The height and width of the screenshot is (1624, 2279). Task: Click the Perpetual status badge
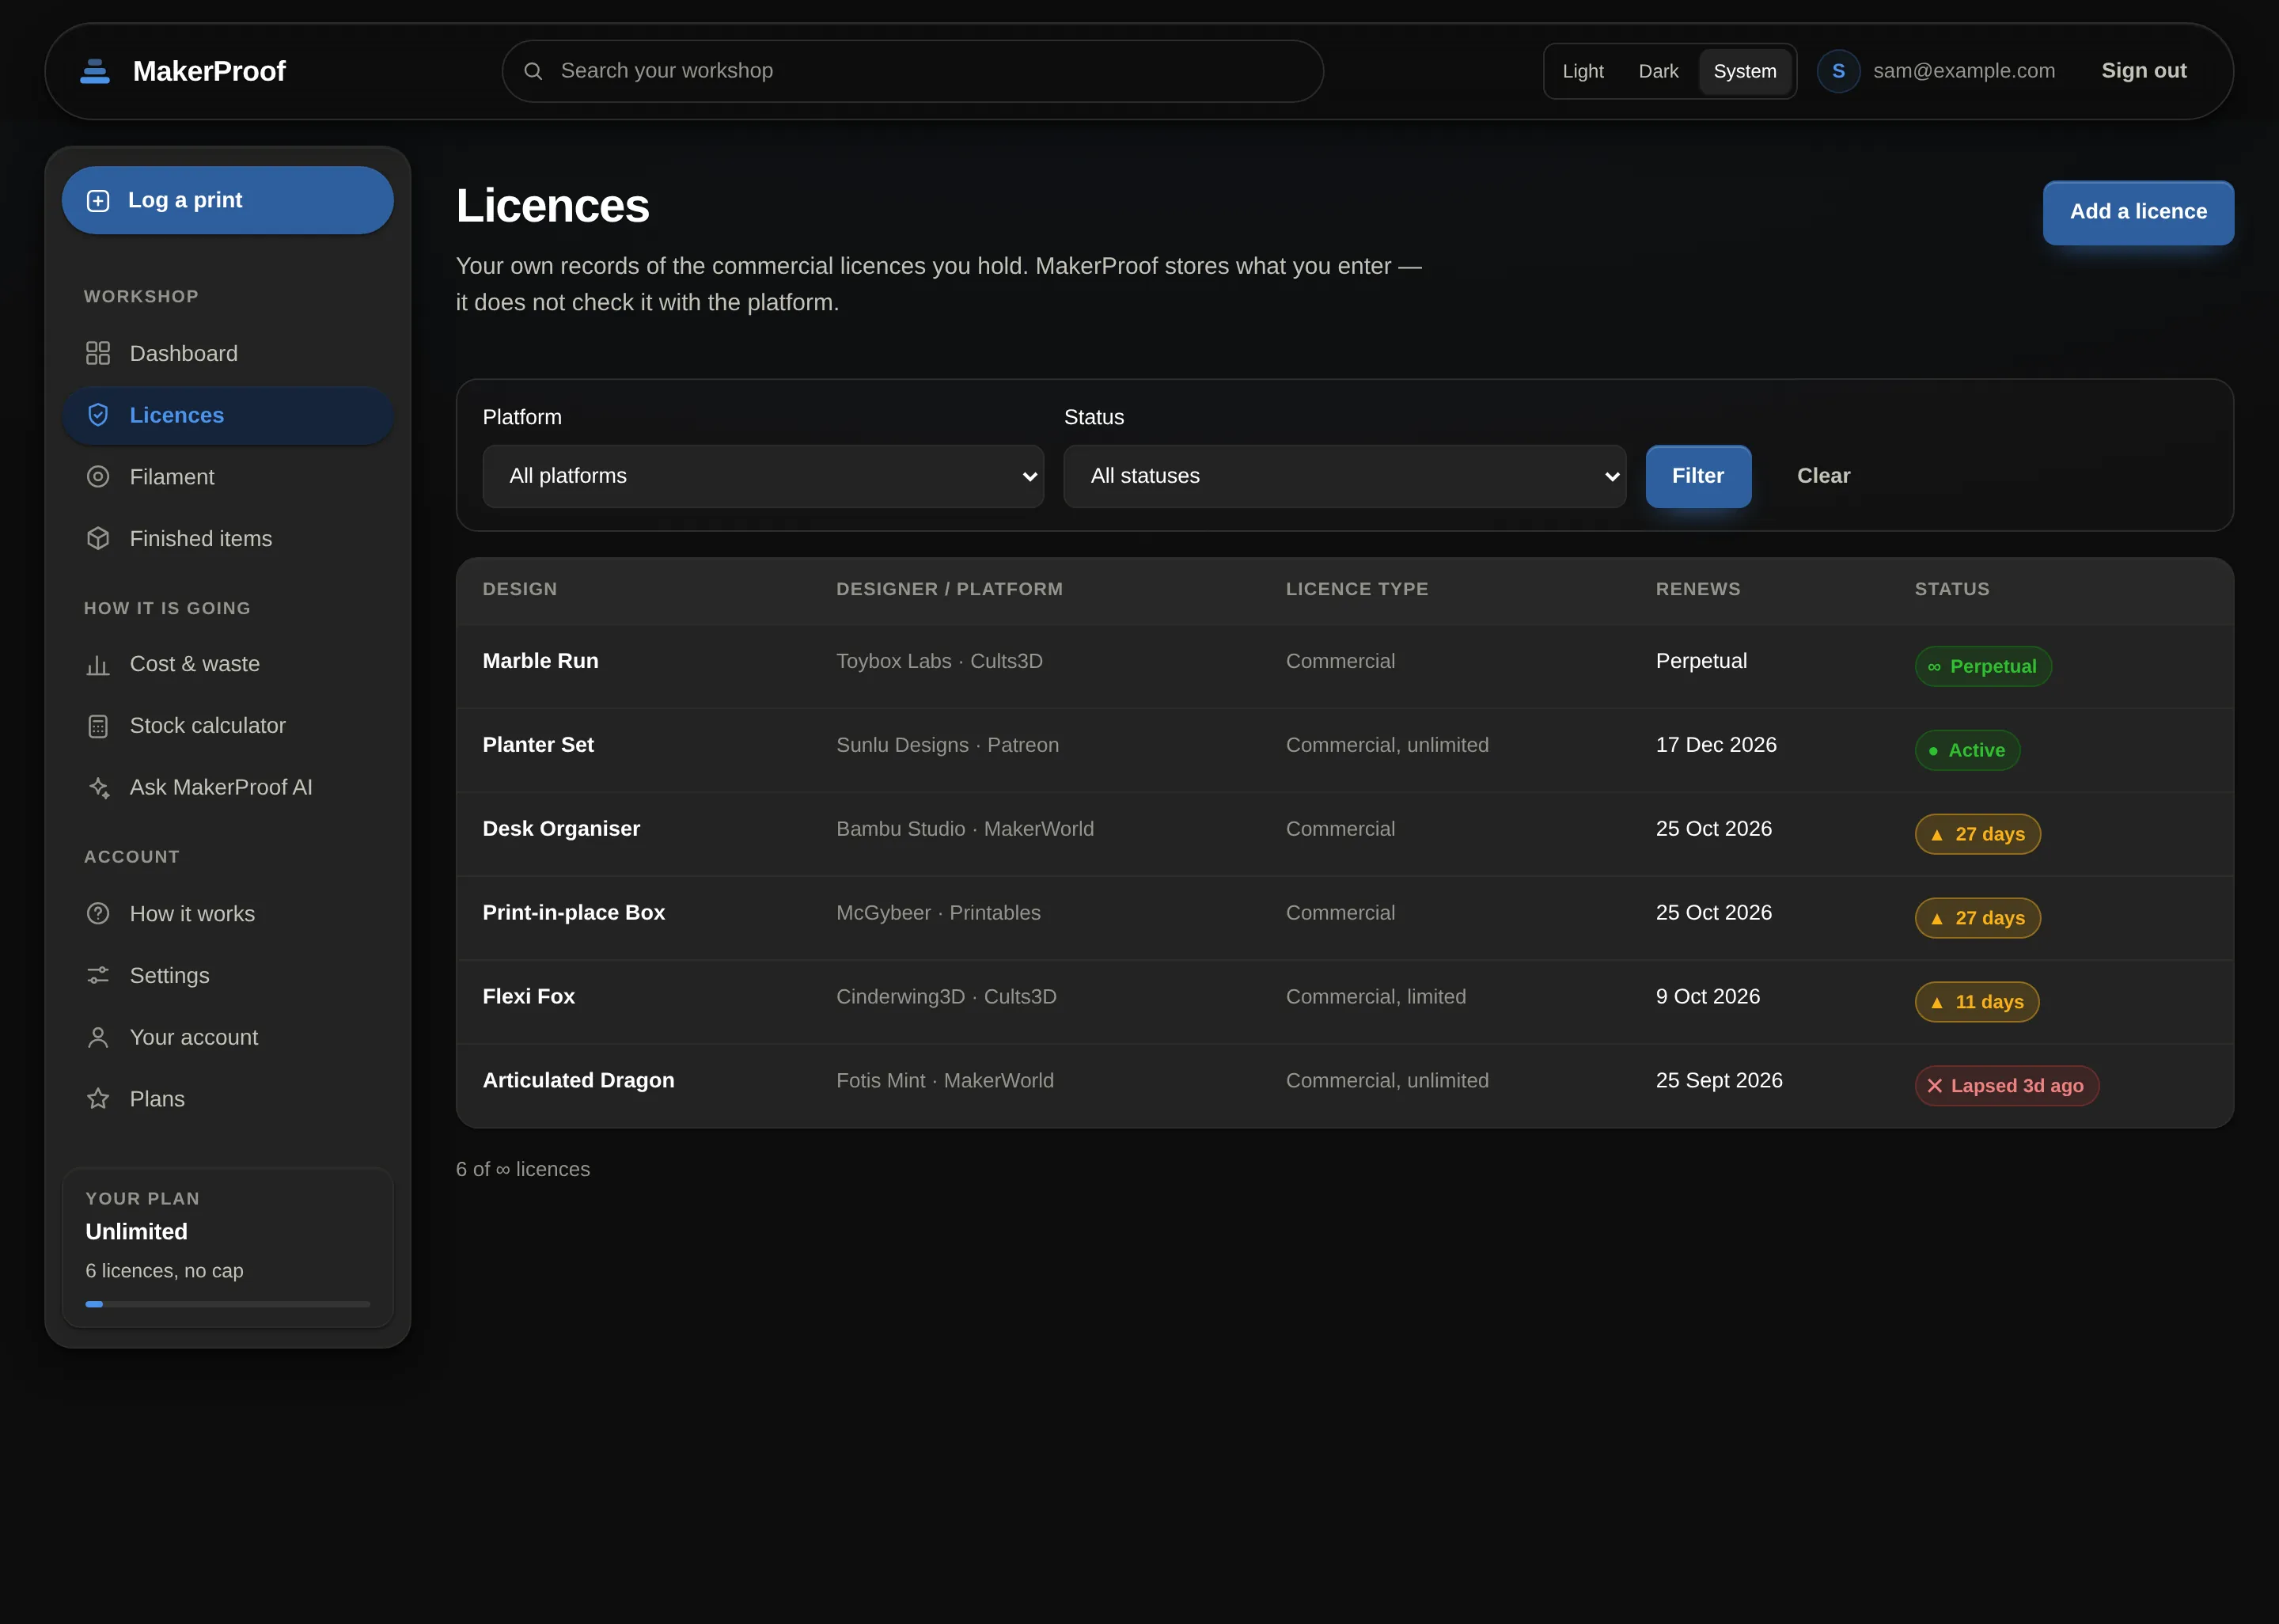(1983, 667)
